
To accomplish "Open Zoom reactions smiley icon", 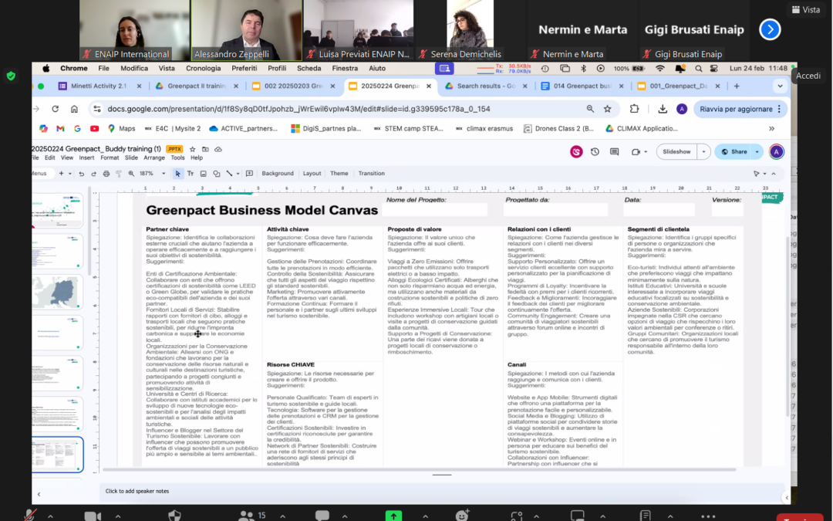I will (x=462, y=515).
